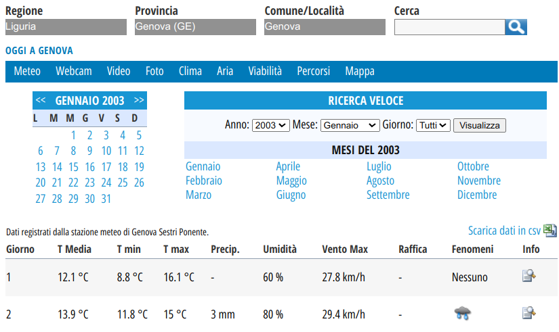Open the Webcam menu item
Viewport: 559px width, 332px height.
coord(73,71)
